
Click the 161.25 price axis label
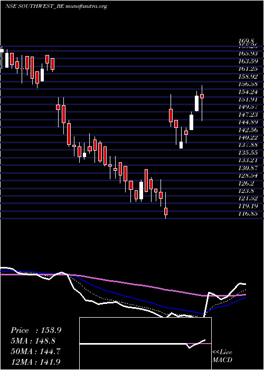(248, 69)
